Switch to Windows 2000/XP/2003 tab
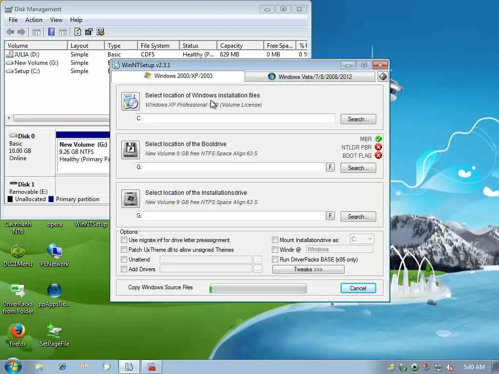This screenshot has width=499, height=374. pyautogui.click(x=178, y=76)
